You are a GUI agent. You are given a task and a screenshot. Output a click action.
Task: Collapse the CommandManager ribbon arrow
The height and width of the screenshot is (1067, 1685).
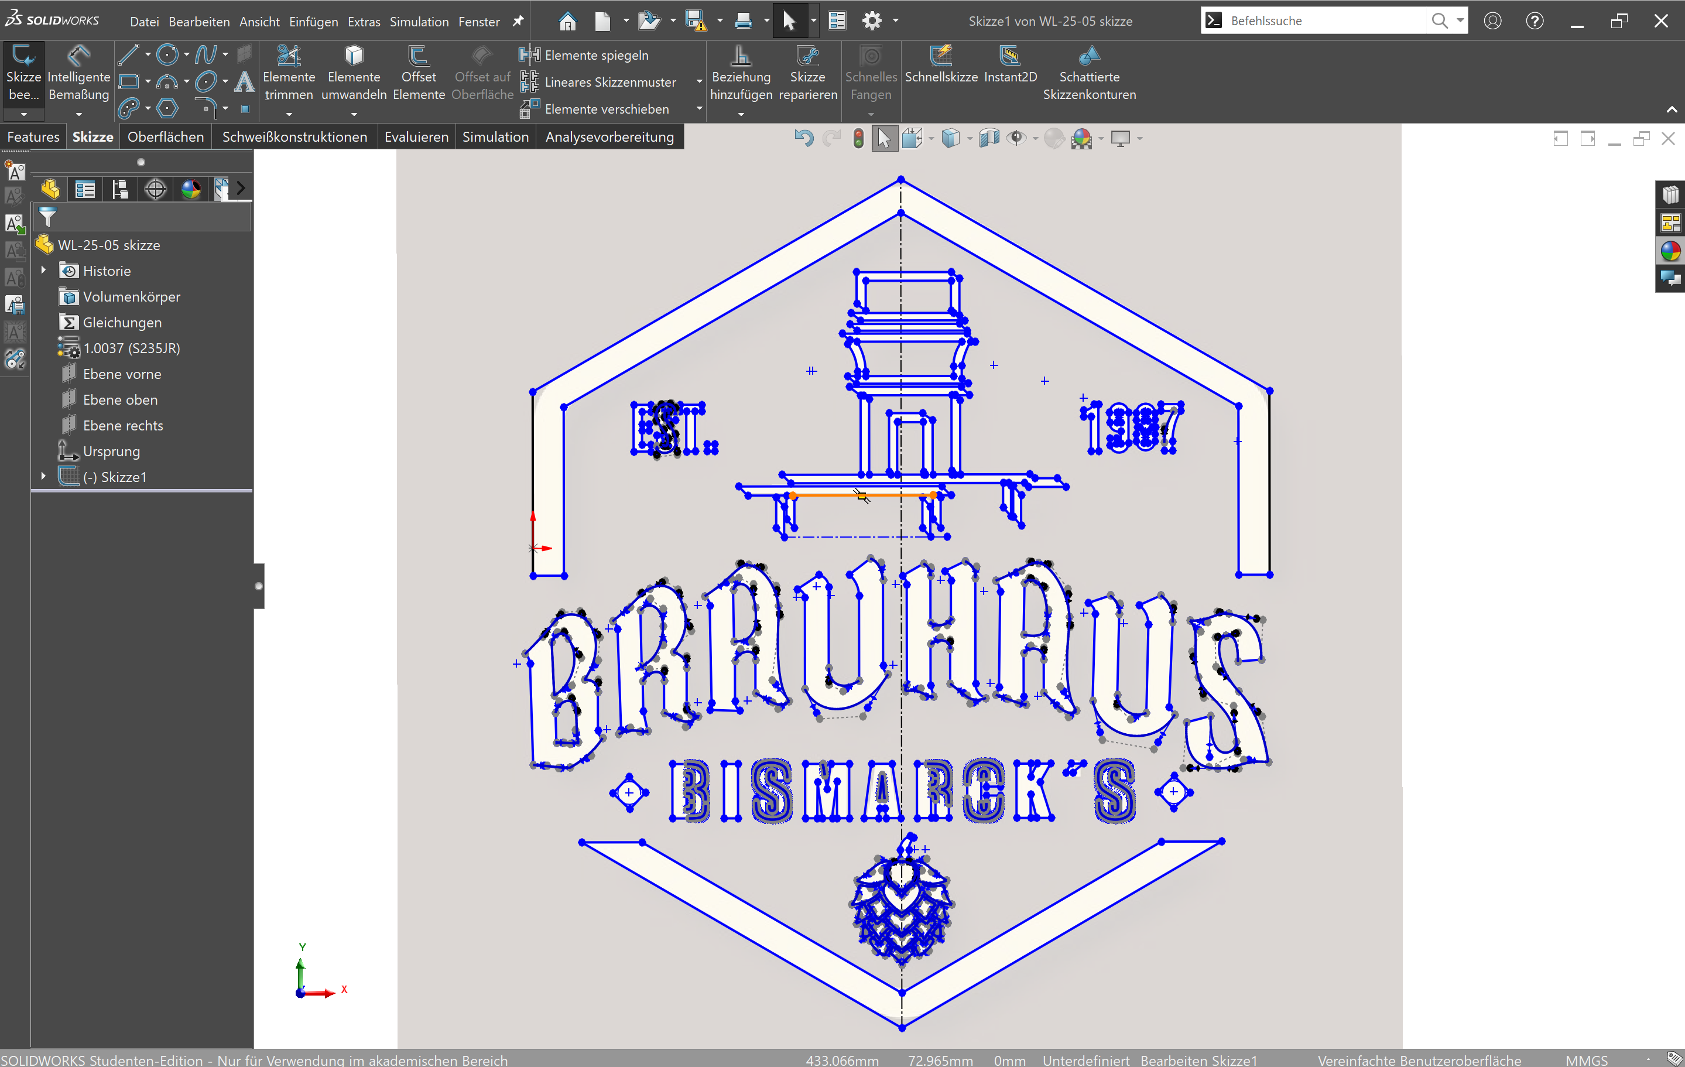[1672, 110]
